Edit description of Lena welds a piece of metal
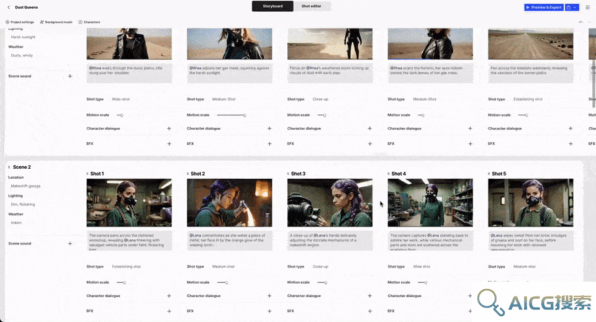The height and width of the screenshot is (322, 596). click(x=230, y=241)
